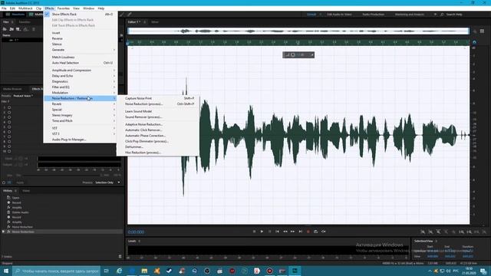This screenshot has width=491, height=276.
Task: Open the Favorites menu
Action: point(63,8)
